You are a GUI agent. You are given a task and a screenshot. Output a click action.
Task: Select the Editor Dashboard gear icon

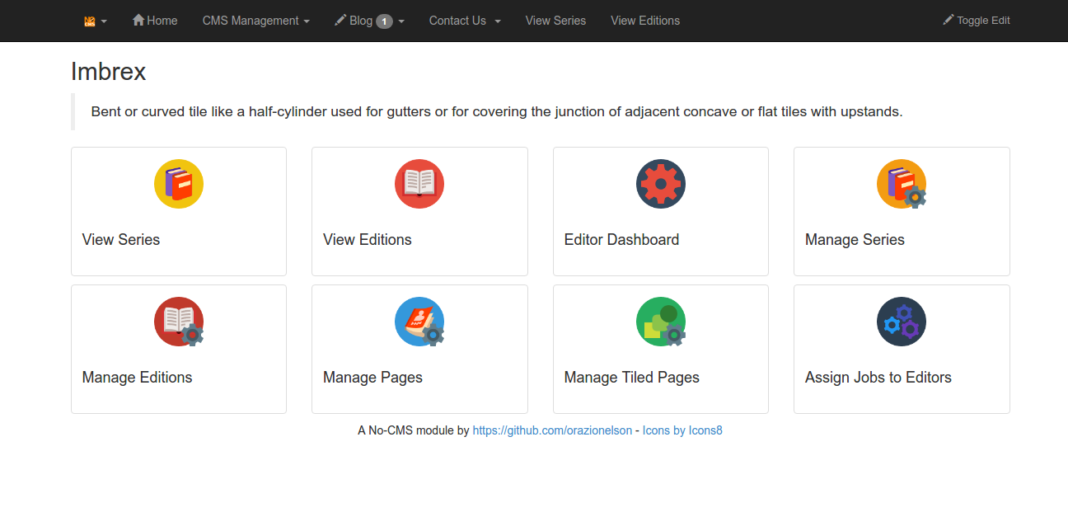point(660,183)
